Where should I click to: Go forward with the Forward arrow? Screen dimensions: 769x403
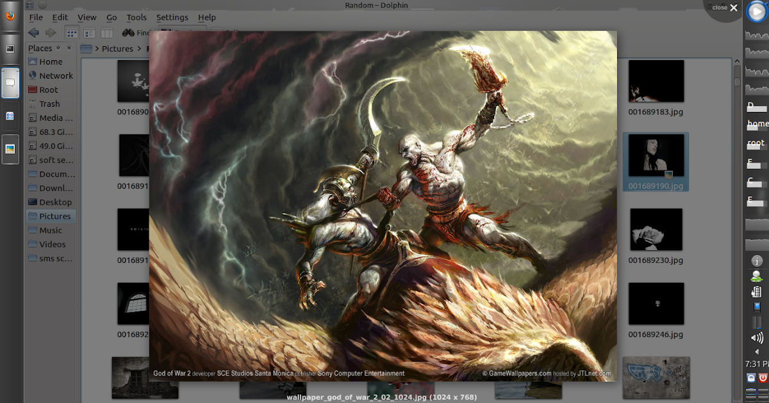point(50,33)
